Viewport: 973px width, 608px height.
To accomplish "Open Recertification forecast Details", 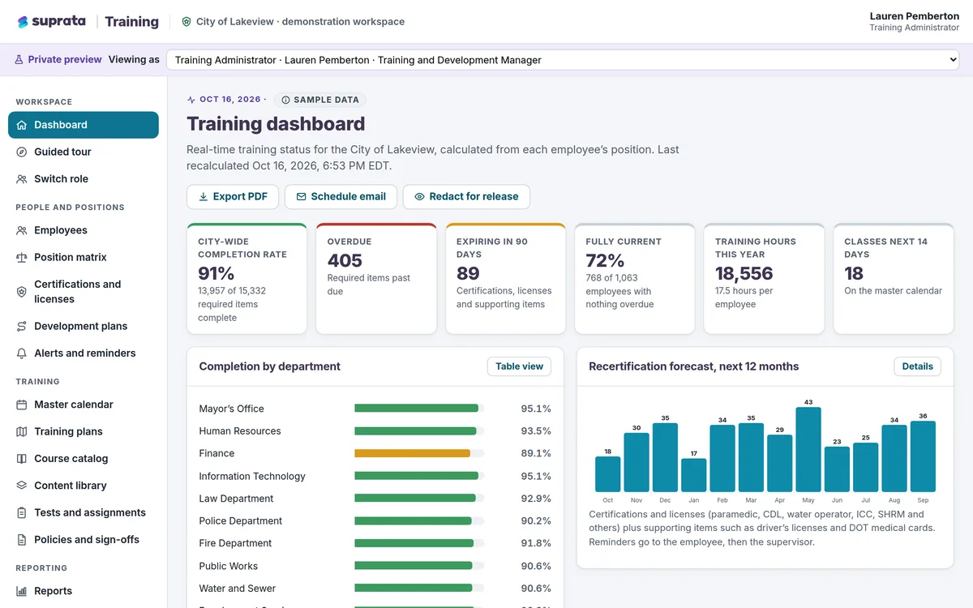I will point(917,366).
